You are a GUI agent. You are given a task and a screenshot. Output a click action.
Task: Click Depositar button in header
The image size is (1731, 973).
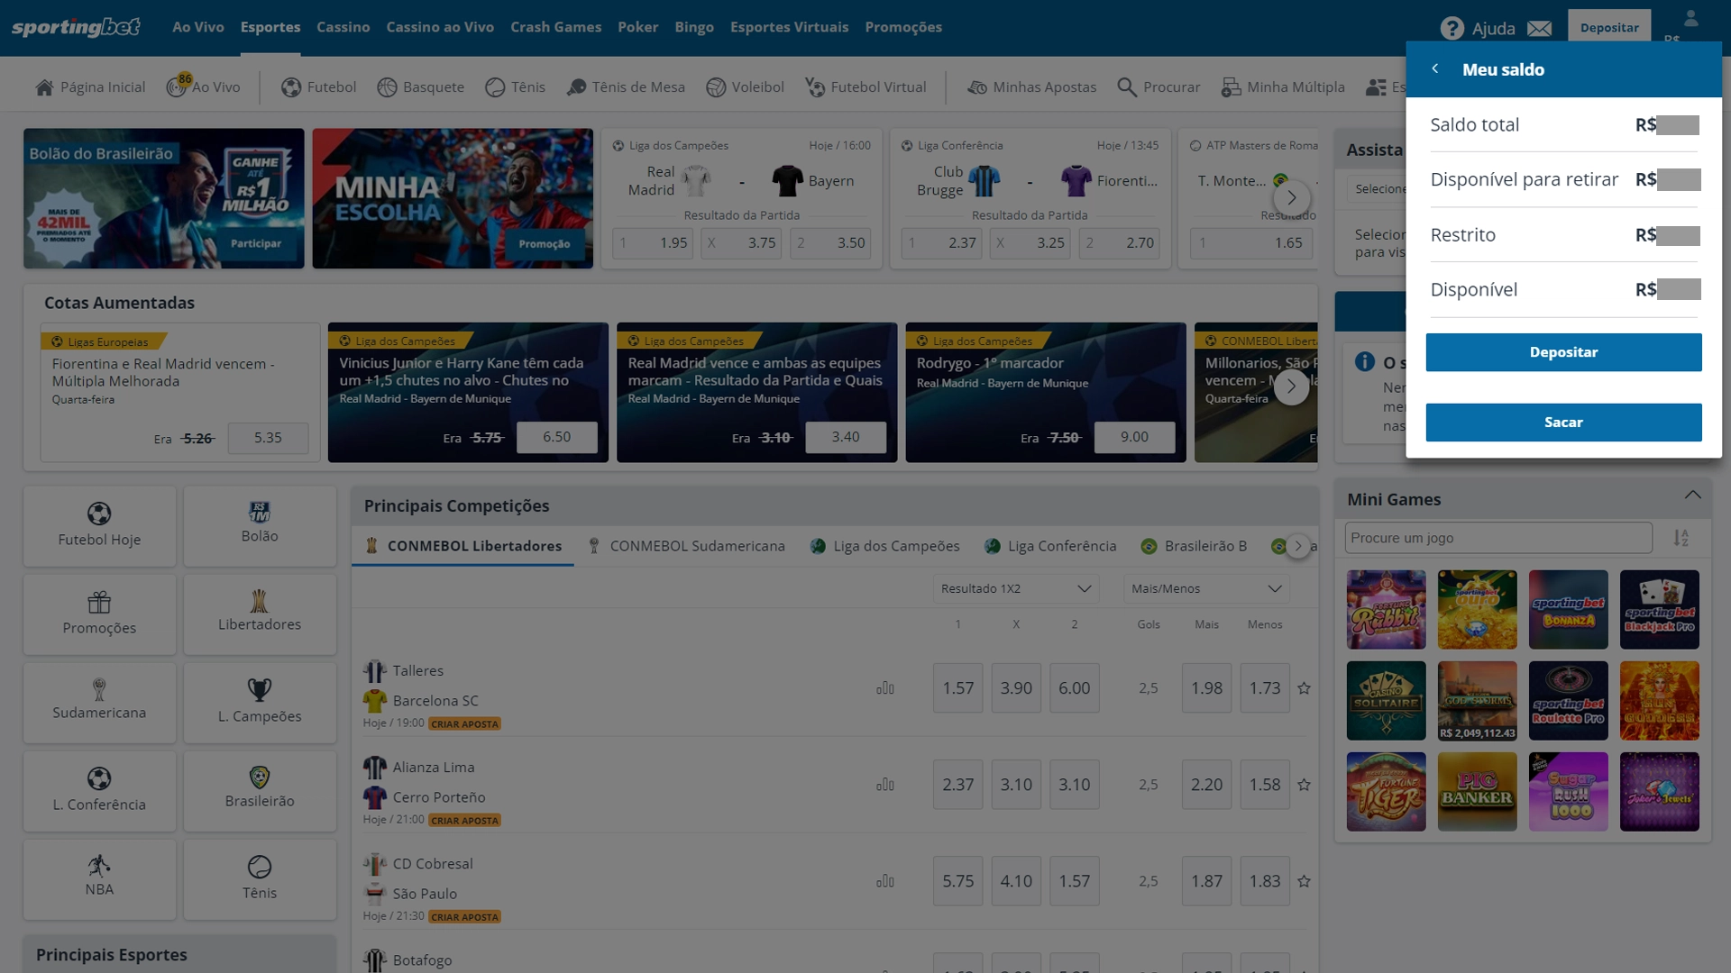coord(1609,27)
